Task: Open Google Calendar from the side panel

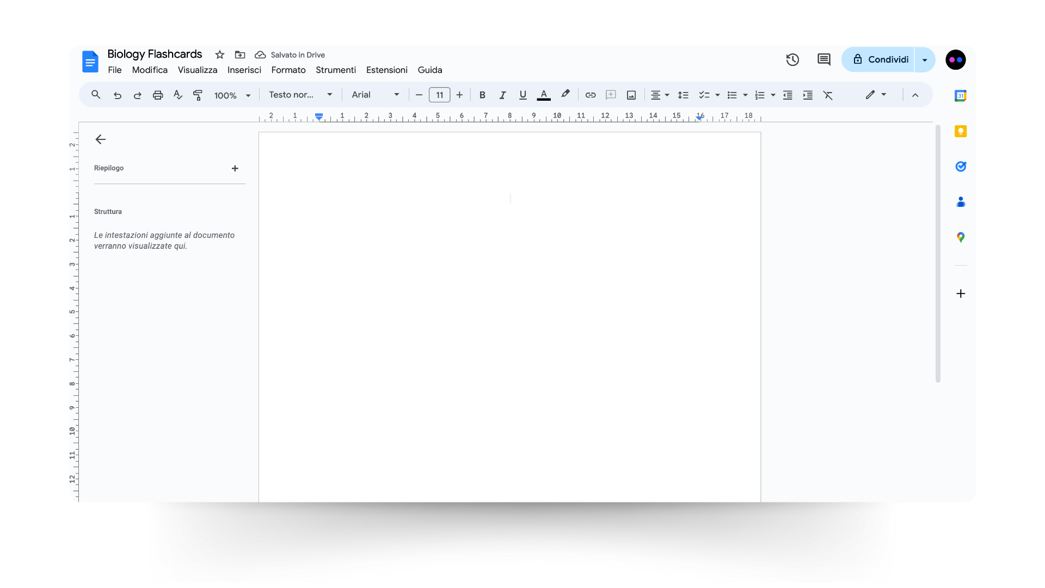Action: (961, 95)
